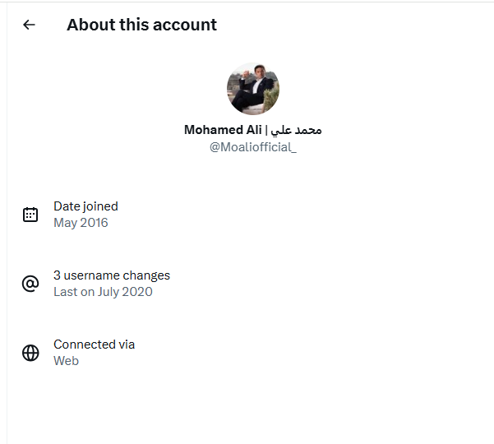Click the number "3" in username changes
Screen dimensions: 494x444
(x=57, y=275)
